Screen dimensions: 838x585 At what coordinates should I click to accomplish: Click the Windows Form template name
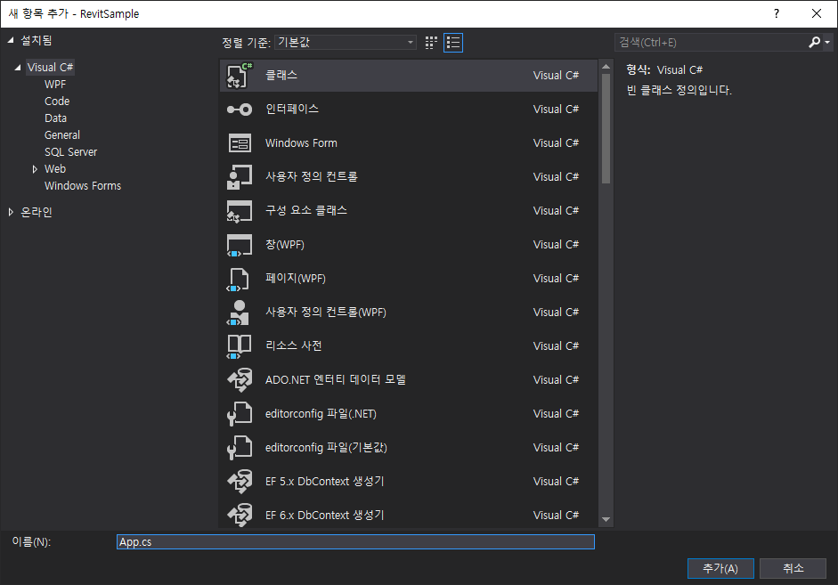click(x=301, y=143)
